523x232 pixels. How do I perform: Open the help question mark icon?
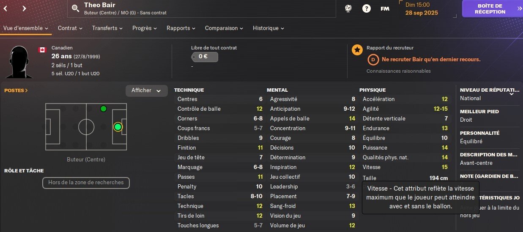pos(367,8)
